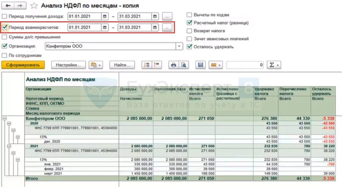Collapse the 2021 ФНС 7799 group
This screenshot has height=187, width=342.
[x=13, y=153]
